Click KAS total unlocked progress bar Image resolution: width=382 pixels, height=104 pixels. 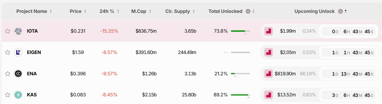pyautogui.click(x=240, y=95)
